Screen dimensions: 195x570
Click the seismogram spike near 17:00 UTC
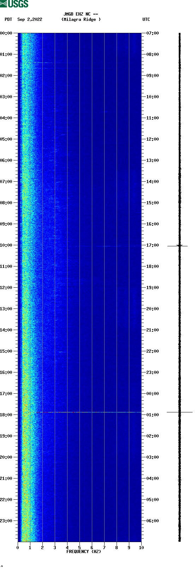pos(178,246)
